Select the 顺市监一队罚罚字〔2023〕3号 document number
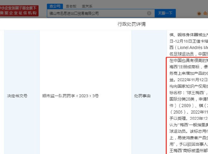 pos(70,96)
